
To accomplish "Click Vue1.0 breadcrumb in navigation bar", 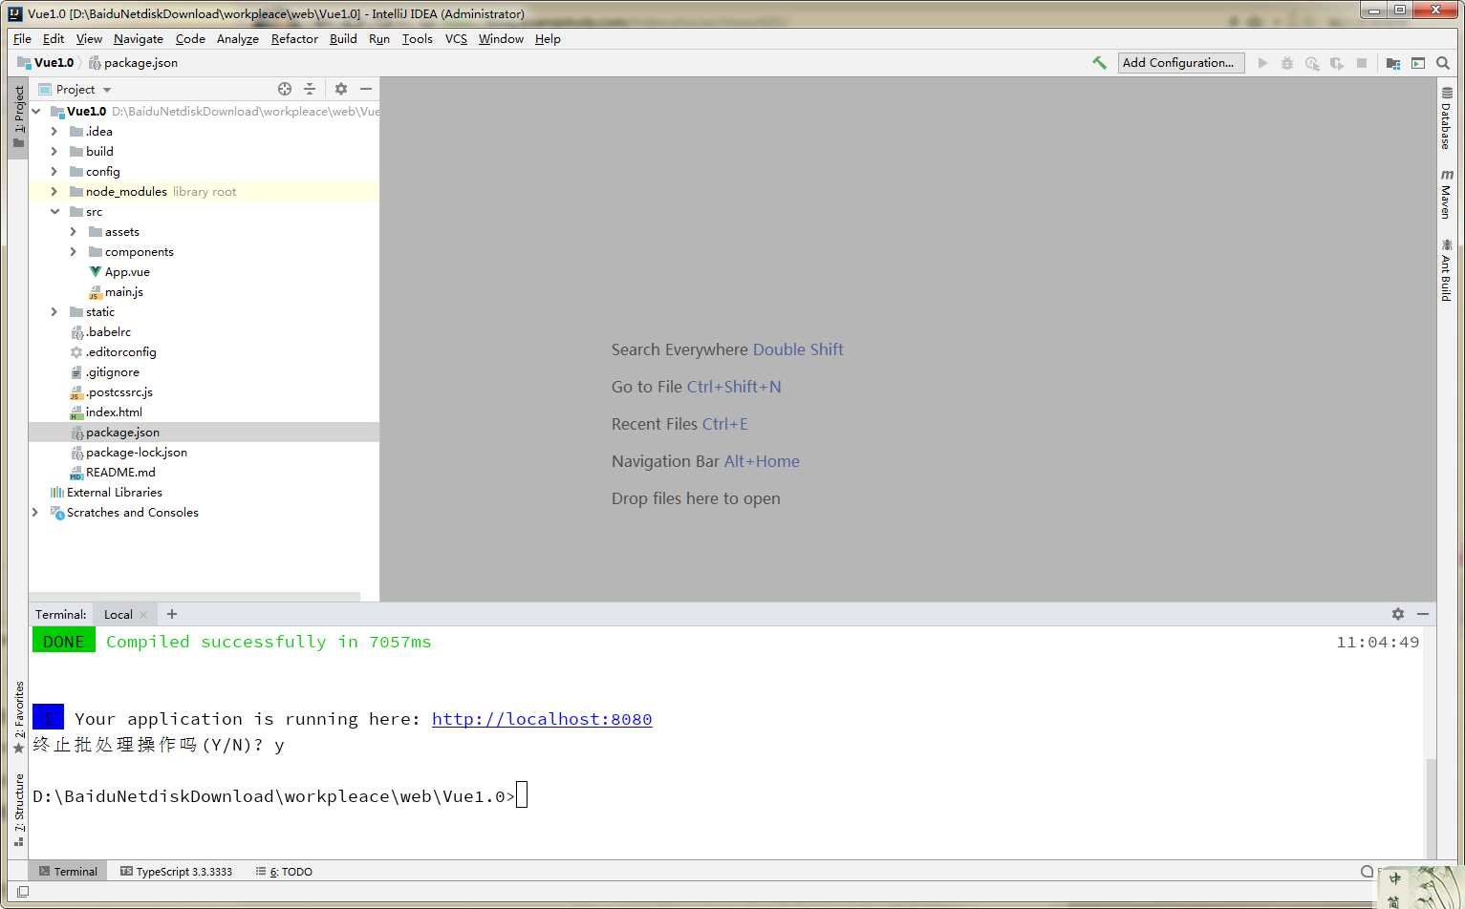I will pyautogui.click(x=46, y=63).
